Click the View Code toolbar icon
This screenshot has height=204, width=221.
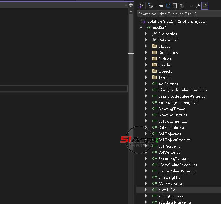191,6
